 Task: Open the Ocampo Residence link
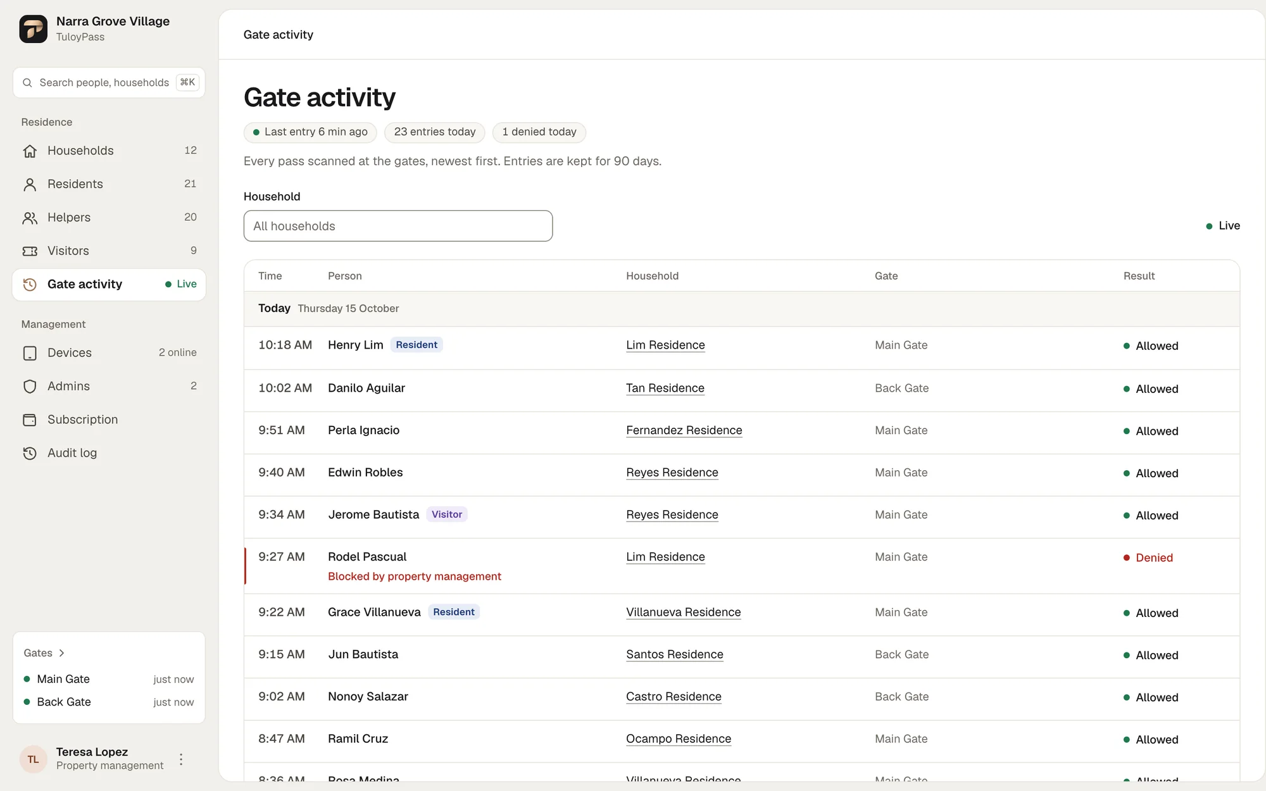[x=679, y=739]
